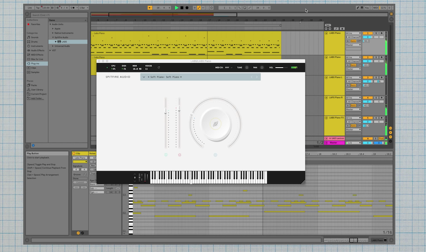Click the Link button in the top bar
The width and height of the screenshot is (426, 252).
[30, 8]
